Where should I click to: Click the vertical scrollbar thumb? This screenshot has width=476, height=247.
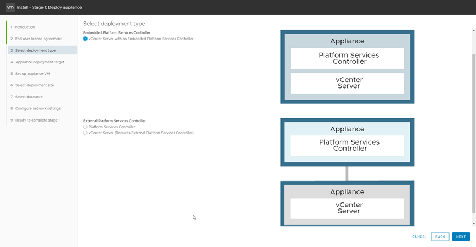474,134
